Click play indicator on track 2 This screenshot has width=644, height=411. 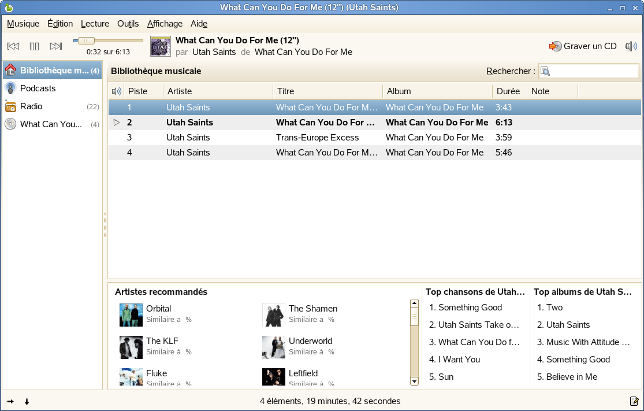(x=117, y=123)
